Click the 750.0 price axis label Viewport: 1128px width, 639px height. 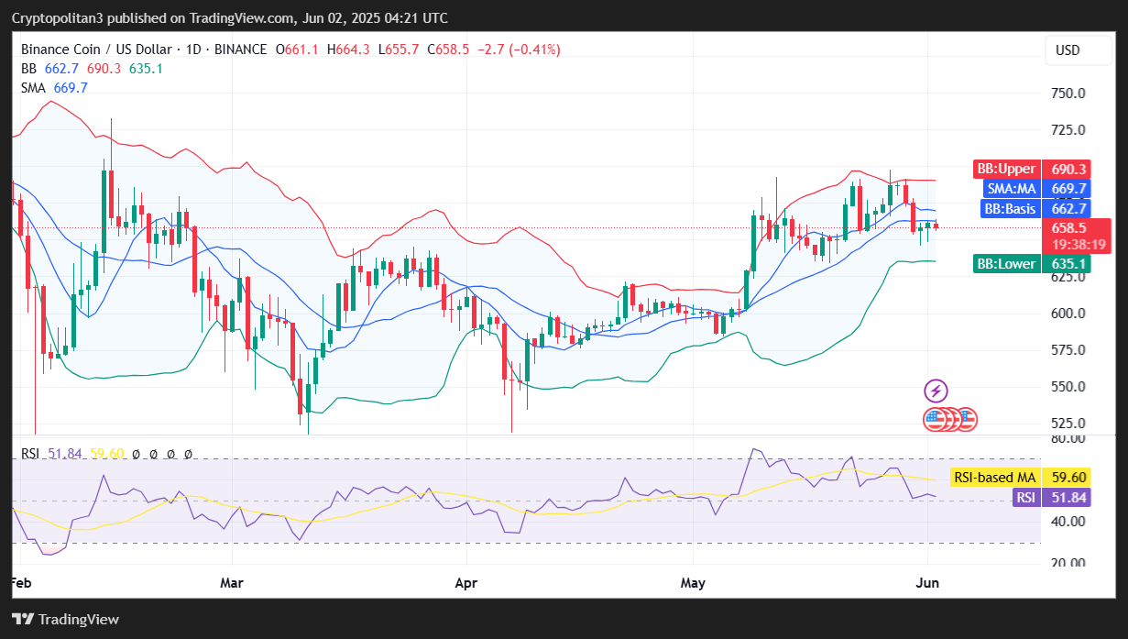point(1068,94)
